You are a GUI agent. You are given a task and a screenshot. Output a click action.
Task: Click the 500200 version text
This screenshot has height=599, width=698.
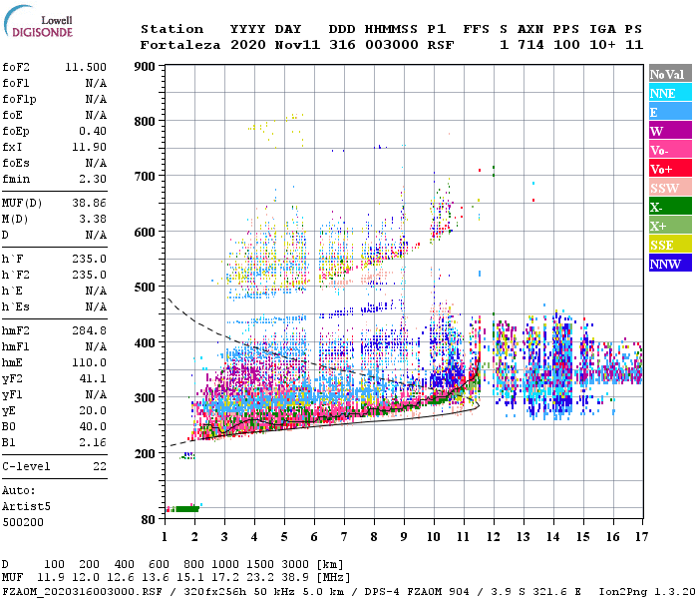(x=23, y=522)
